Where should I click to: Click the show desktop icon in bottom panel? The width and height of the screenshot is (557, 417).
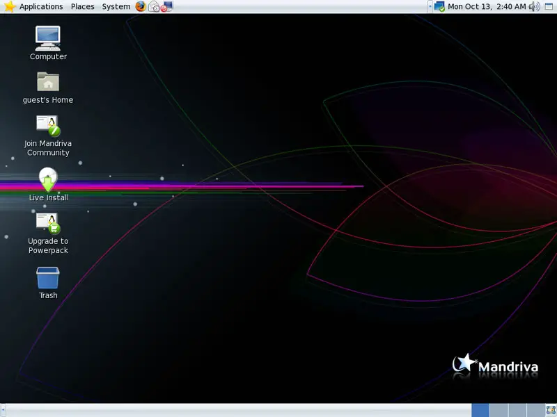click(551, 410)
